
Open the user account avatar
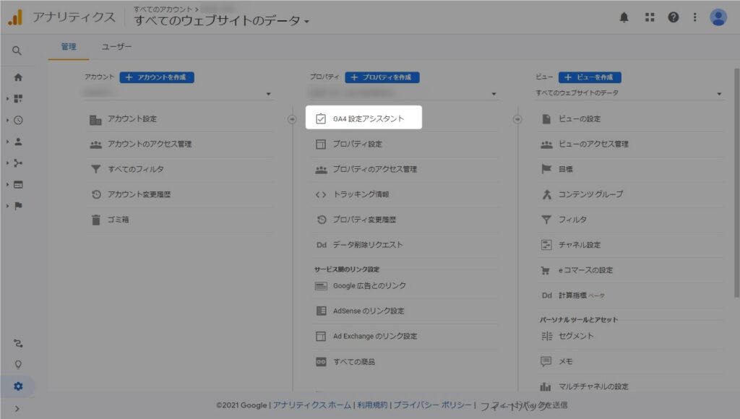point(718,17)
